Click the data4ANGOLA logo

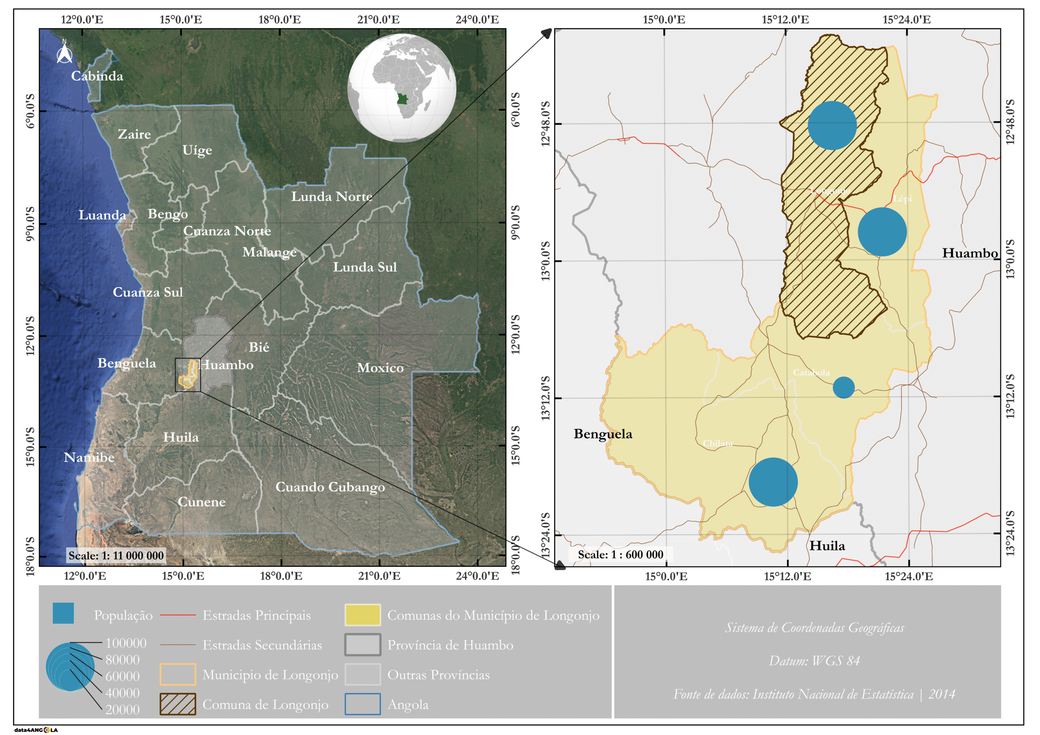pyautogui.click(x=36, y=730)
